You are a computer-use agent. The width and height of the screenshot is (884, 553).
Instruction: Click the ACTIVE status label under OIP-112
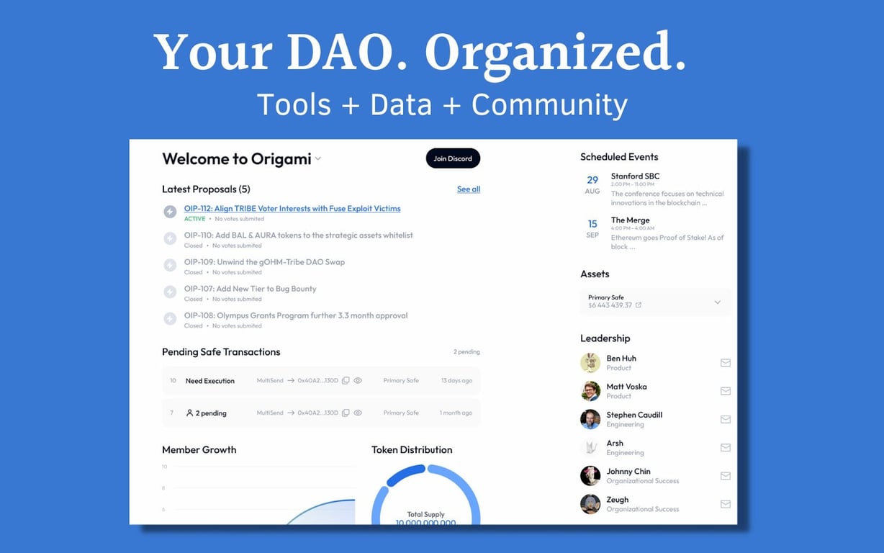point(194,219)
